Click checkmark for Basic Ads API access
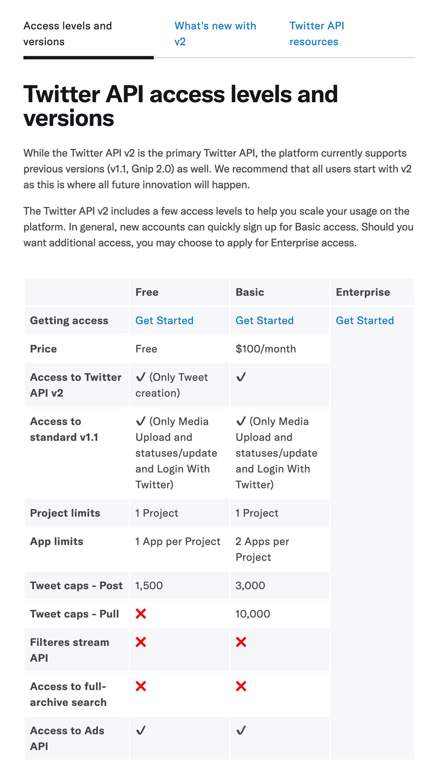The height and width of the screenshot is (784, 438). (x=241, y=730)
